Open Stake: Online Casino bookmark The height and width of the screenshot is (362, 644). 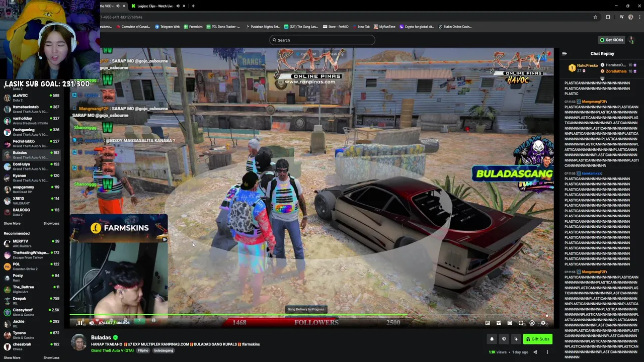(x=455, y=27)
